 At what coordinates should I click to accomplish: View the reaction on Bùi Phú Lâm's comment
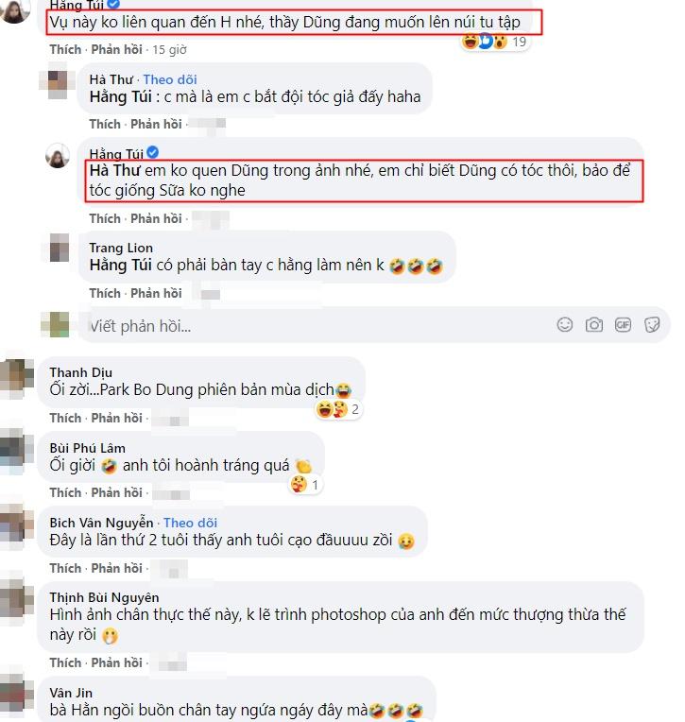point(305,485)
